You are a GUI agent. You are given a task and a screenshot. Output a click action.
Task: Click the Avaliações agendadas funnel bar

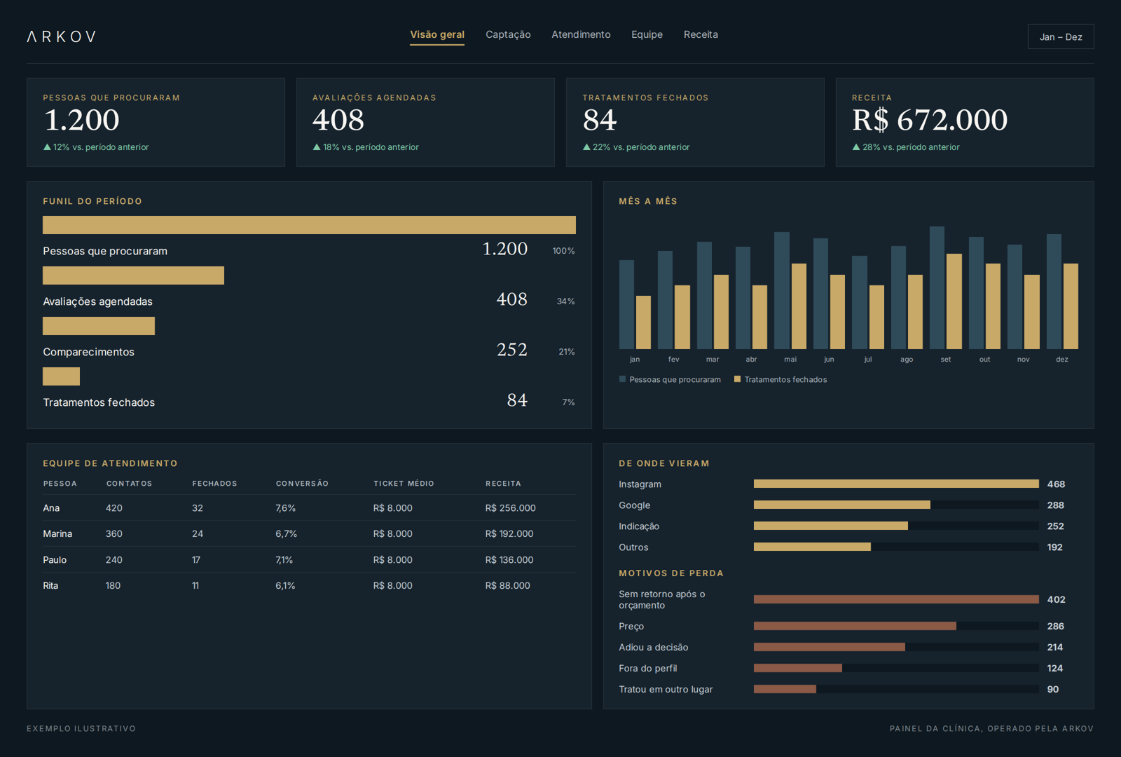[x=133, y=275]
